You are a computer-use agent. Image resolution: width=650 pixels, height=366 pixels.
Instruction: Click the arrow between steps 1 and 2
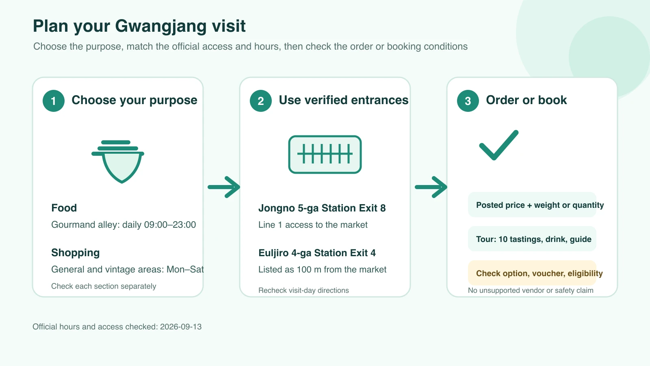coord(224,187)
